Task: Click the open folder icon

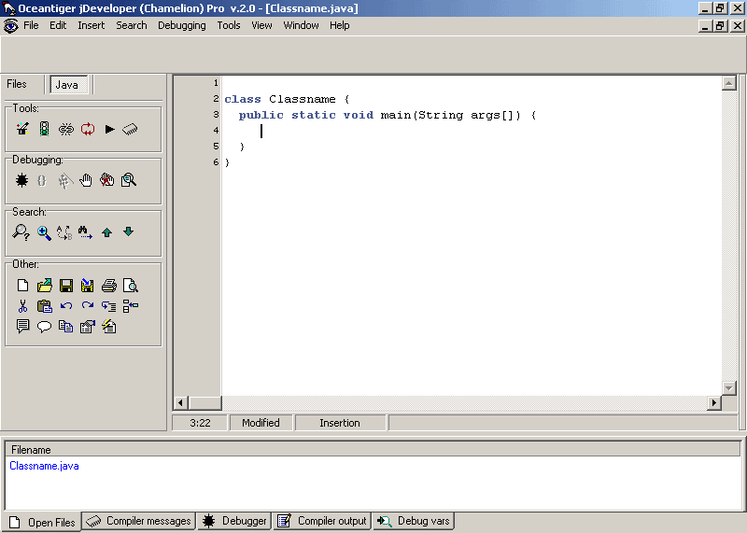Action: pos(45,286)
